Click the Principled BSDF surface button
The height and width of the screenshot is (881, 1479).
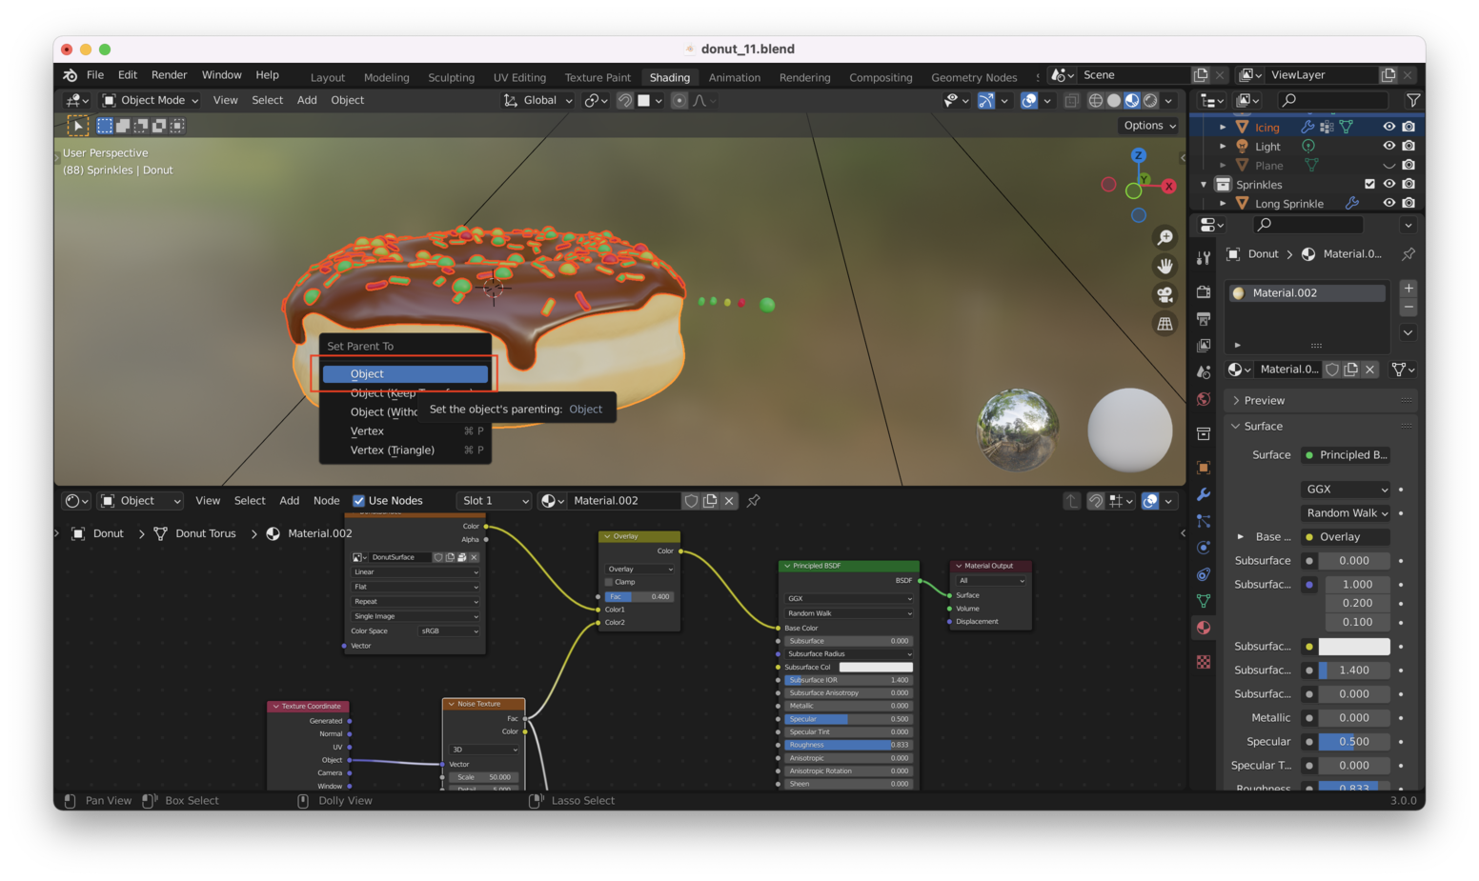[x=1346, y=455]
